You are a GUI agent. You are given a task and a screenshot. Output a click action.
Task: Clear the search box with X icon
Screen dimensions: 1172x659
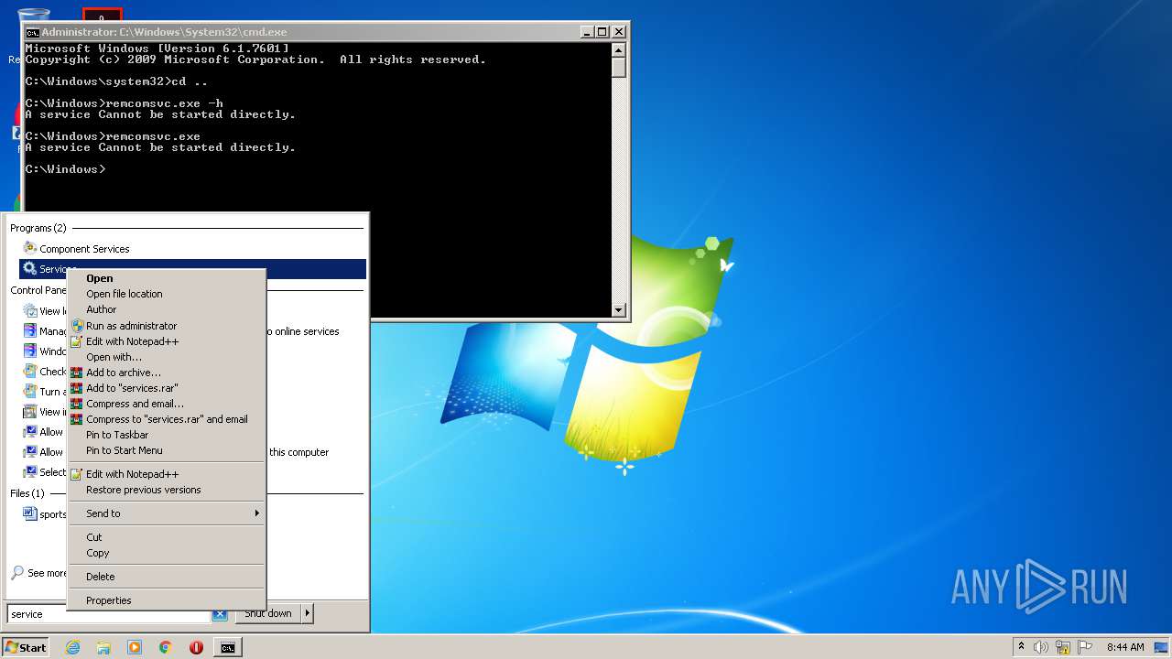coord(220,614)
